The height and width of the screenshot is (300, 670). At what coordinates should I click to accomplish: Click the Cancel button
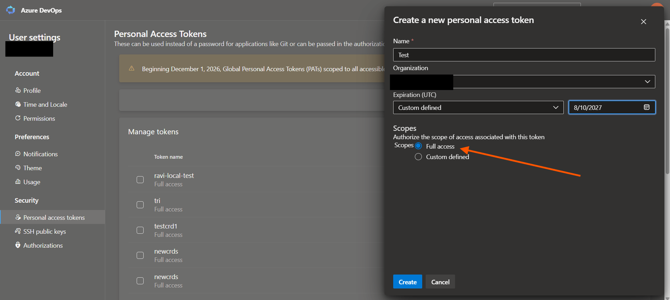[x=440, y=282]
